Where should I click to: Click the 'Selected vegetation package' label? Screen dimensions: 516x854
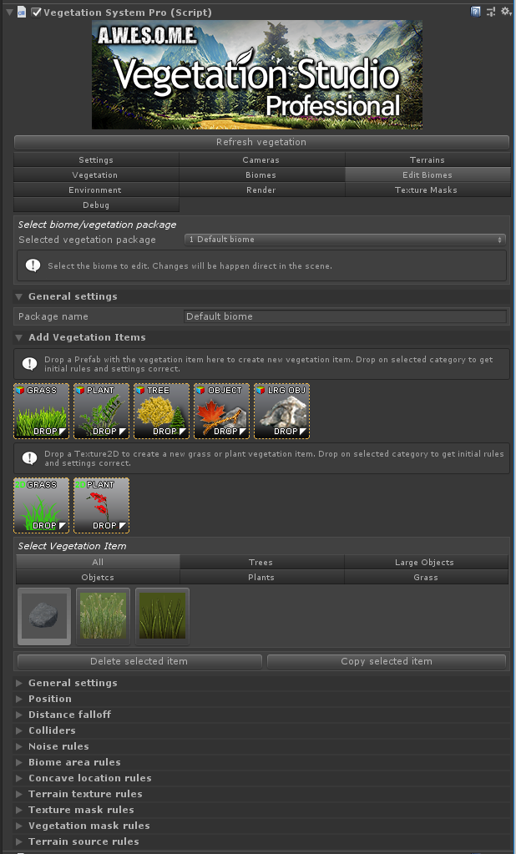point(87,240)
